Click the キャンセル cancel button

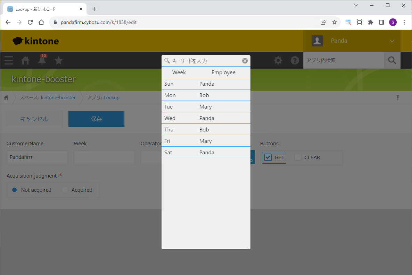click(x=34, y=119)
